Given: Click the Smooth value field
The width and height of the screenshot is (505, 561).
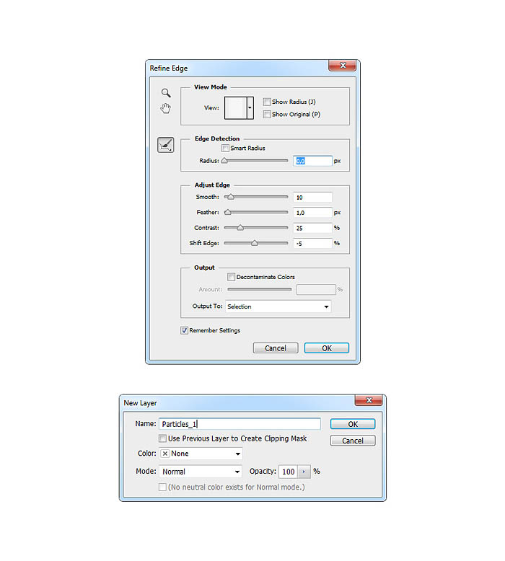Looking at the screenshot, I should tap(312, 197).
